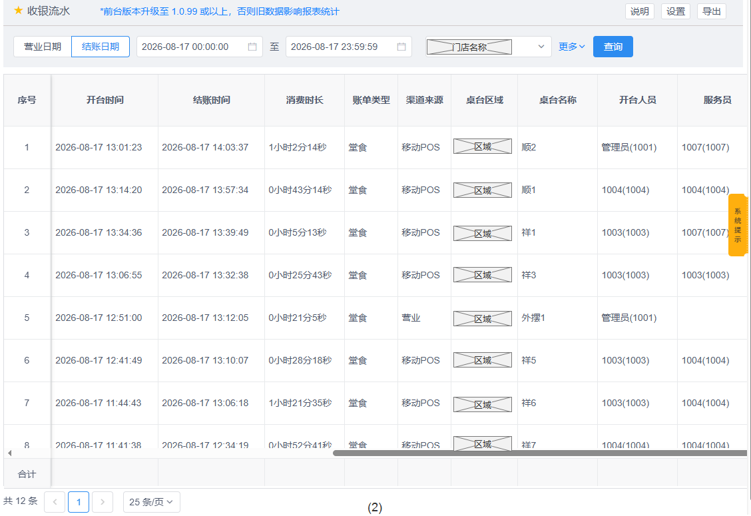Open the 设置 button
This screenshot has width=751, height=516.
point(676,11)
